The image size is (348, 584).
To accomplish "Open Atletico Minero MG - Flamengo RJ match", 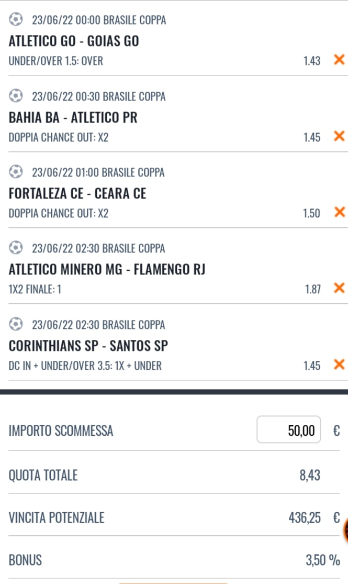I will [x=107, y=270].
